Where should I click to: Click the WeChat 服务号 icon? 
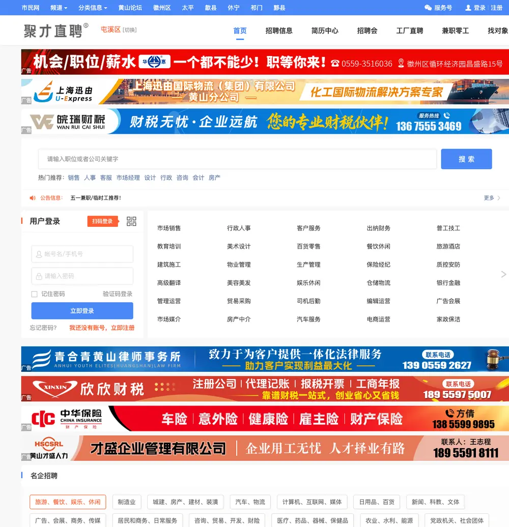(x=428, y=8)
